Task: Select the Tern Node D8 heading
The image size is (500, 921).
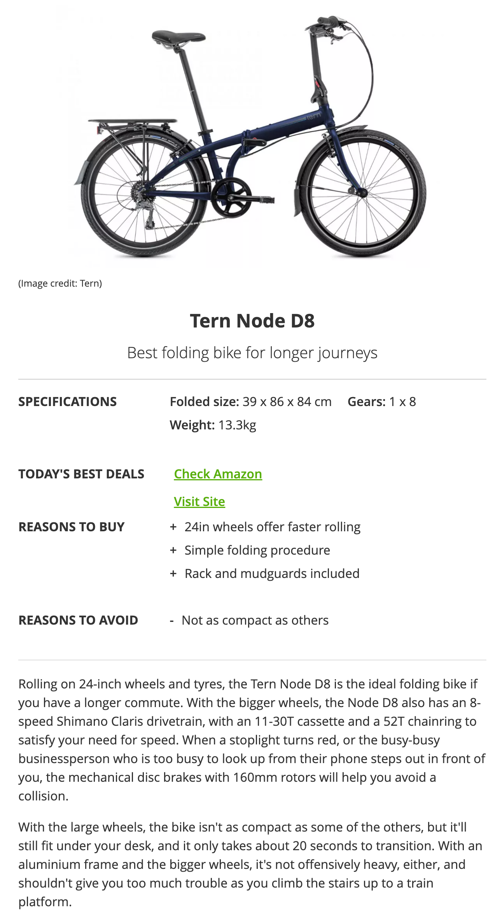Action: (x=250, y=320)
